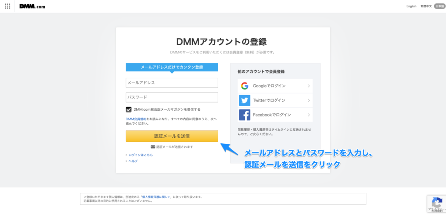Focus the メールアドレス input field
The width and height of the screenshot is (446, 215).
pos(172,83)
